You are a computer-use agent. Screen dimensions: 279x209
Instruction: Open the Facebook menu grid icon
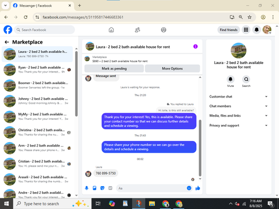tap(246, 30)
